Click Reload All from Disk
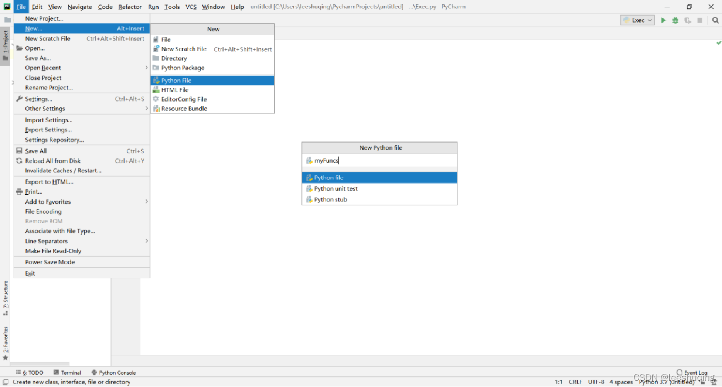The image size is (722, 387). [x=81, y=161]
